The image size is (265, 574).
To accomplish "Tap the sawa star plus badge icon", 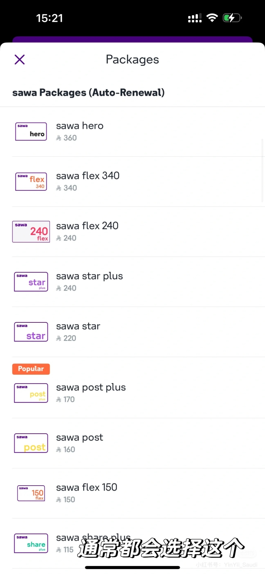I will (x=31, y=282).
